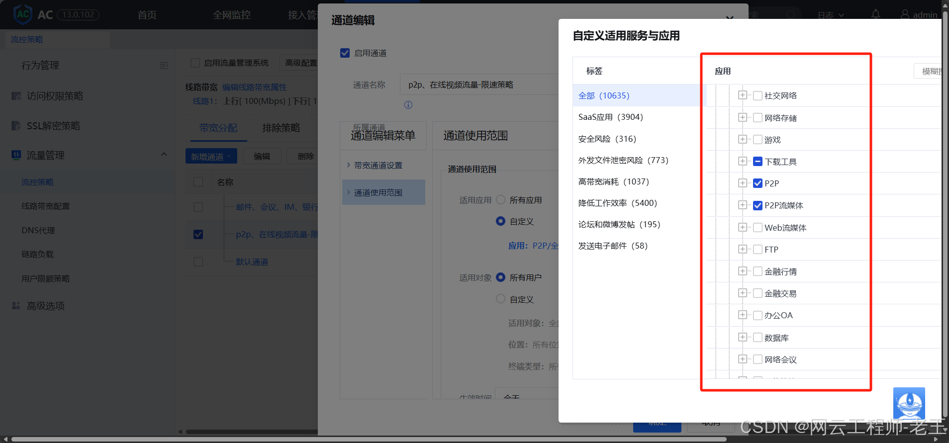Screen dimensions: 949x443
Task: Switch to the 带宽分配 tab
Action: 218,128
